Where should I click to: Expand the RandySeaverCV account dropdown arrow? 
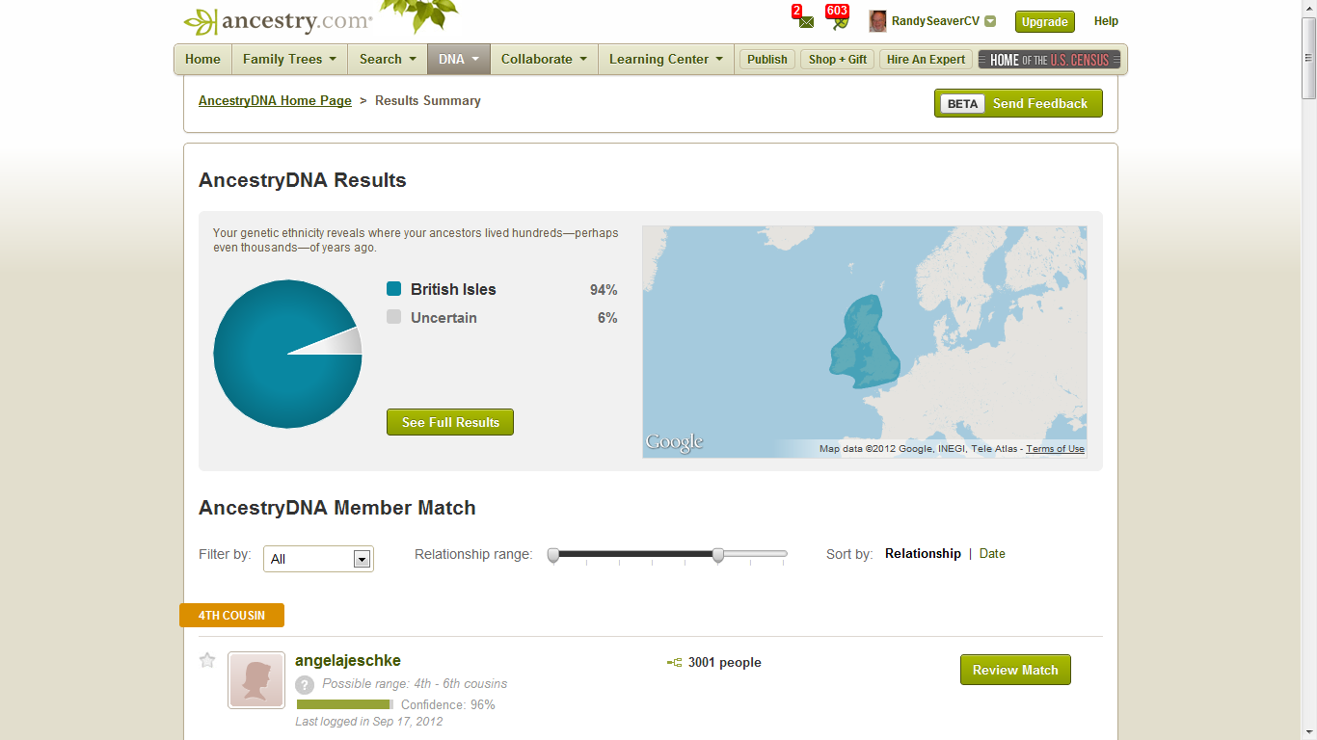(x=990, y=21)
